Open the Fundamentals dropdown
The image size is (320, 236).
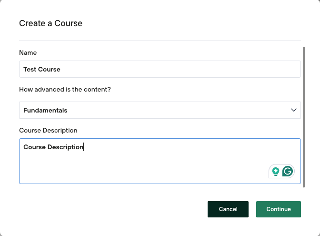click(x=160, y=110)
